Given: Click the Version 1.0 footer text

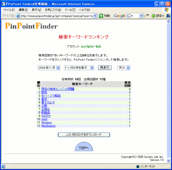Looking at the screenshot, I should pos(157,160).
